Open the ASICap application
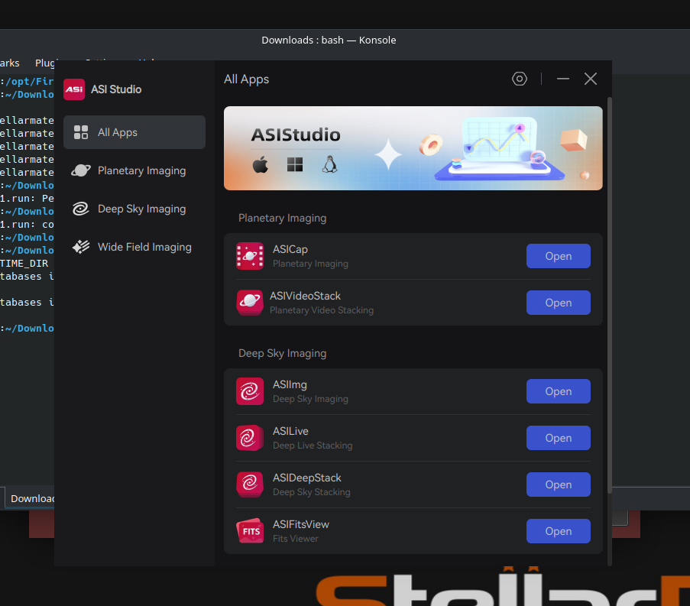This screenshot has height=606, width=690. coord(559,256)
